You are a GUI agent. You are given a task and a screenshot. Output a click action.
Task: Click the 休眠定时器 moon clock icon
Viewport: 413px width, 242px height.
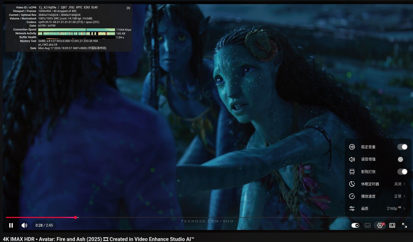[x=352, y=184]
